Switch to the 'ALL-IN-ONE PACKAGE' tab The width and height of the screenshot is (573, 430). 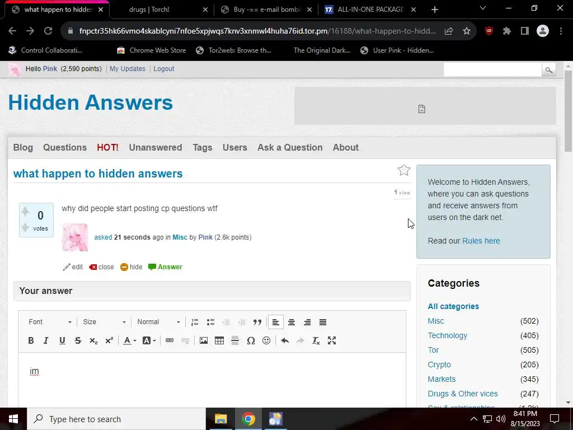coord(370,10)
